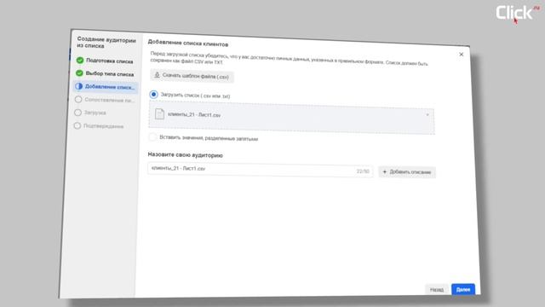Go to the 'Подтверждение' step
The width and height of the screenshot is (545, 307).
point(99,126)
